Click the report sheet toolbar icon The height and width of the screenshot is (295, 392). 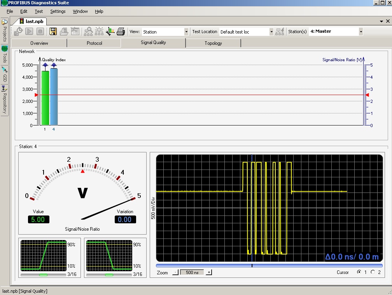click(75, 32)
